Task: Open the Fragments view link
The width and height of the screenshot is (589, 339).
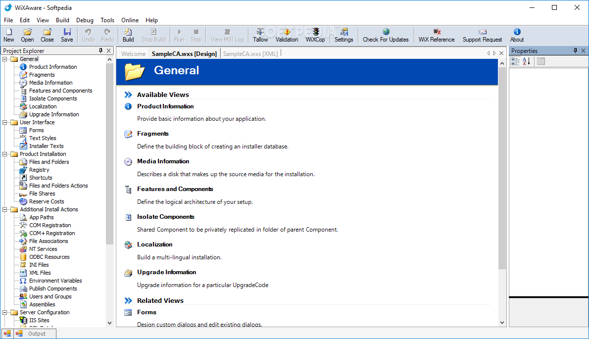Action: (153, 134)
